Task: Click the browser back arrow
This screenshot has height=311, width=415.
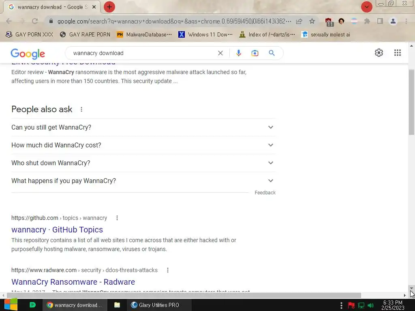Action: (9, 21)
